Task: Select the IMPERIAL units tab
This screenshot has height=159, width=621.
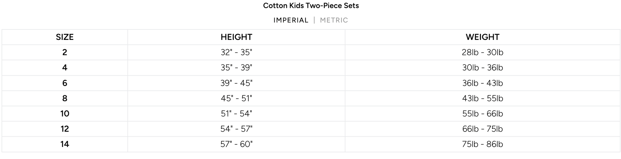Action: [291, 20]
